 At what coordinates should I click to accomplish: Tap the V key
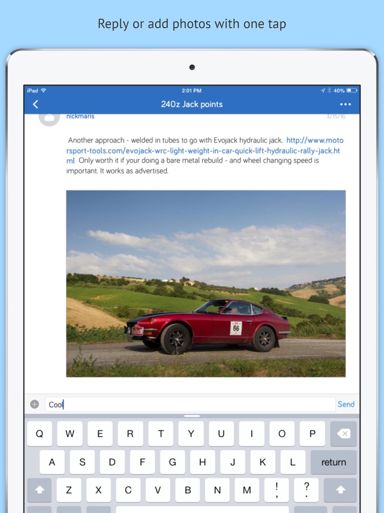coord(158,490)
